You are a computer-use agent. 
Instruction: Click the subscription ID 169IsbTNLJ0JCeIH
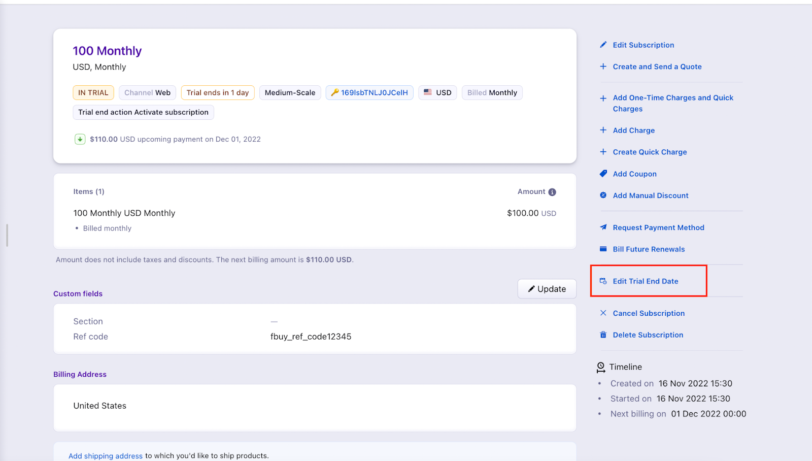pos(374,92)
